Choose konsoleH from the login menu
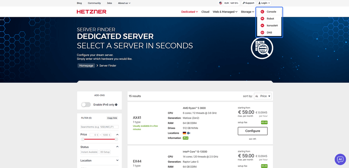 coord(269,25)
